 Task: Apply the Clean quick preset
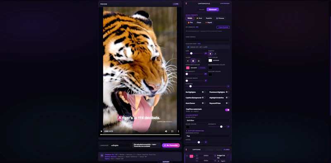coord(199,23)
